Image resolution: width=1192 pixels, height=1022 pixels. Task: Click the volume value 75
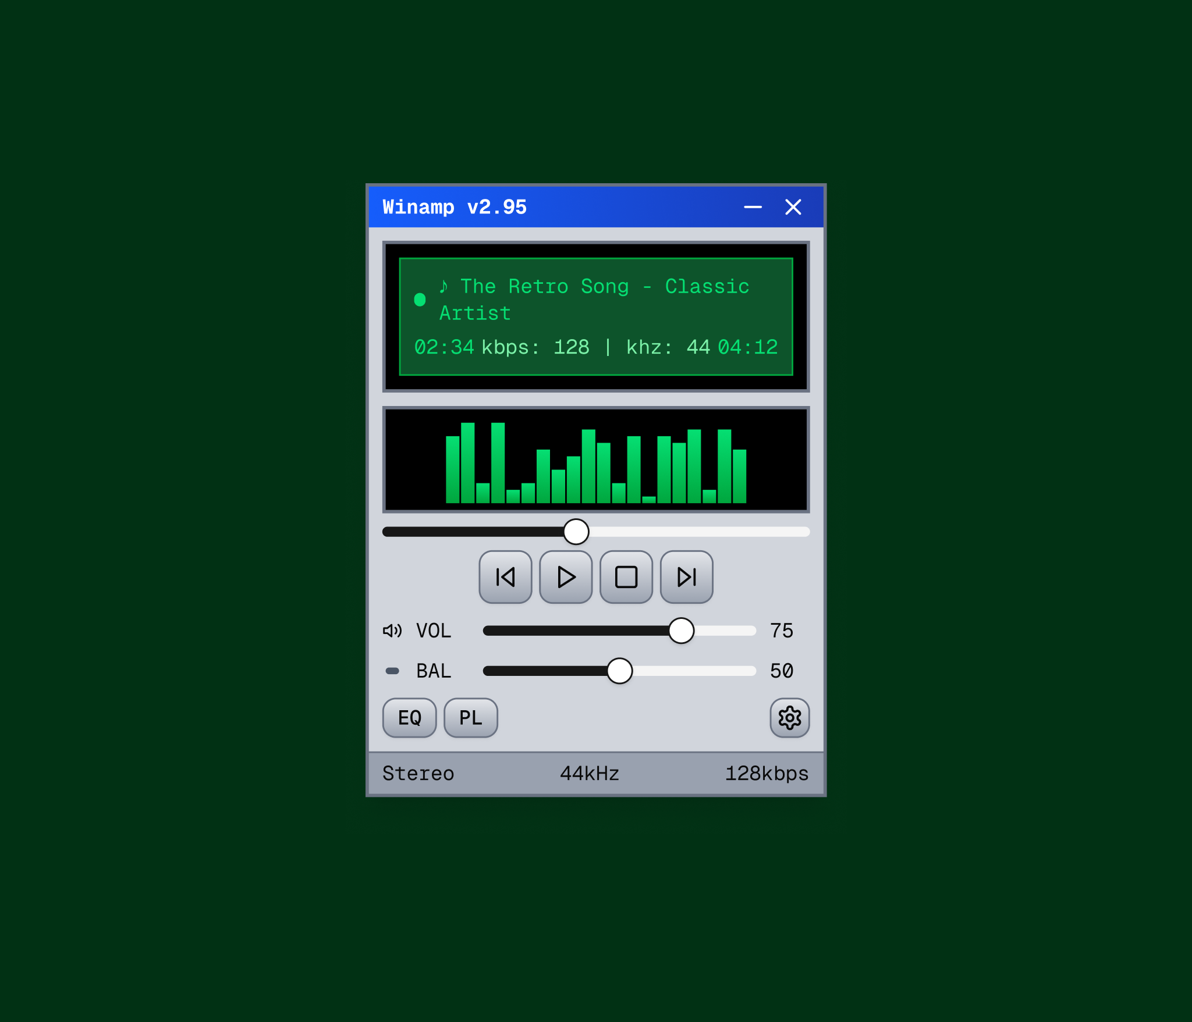782,631
